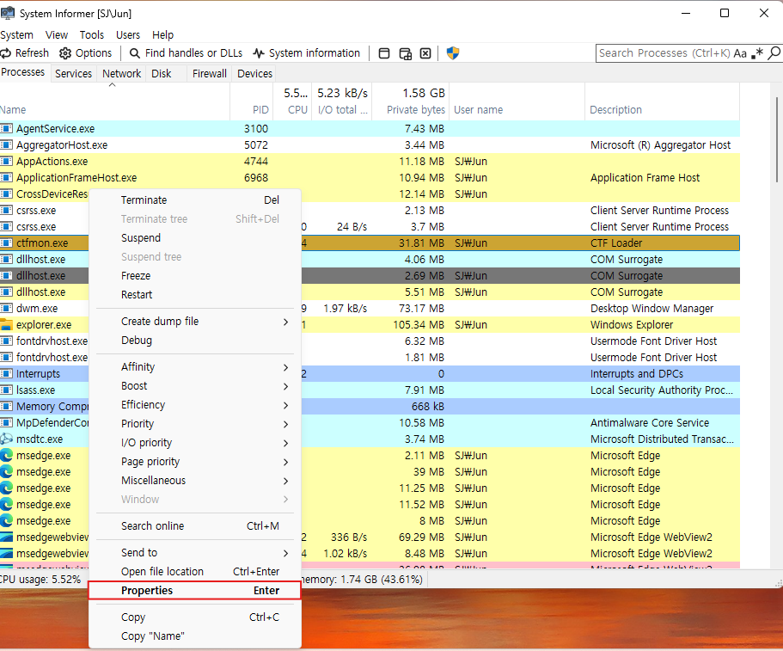Focus the Search Processes input field
783x651 pixels.
pyautogui.click(x=664, y=53)
